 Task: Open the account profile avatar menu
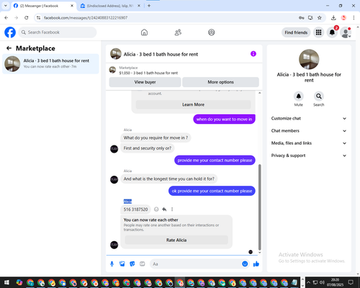point(346,32)
